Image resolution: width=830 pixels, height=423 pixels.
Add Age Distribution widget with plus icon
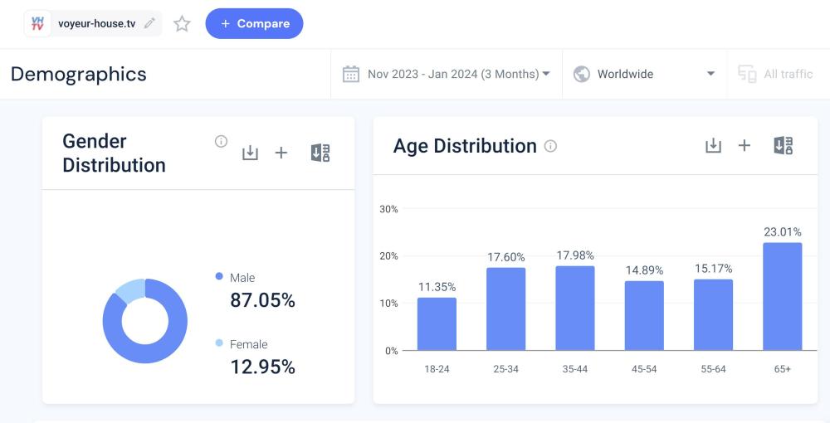coord(745,146)
